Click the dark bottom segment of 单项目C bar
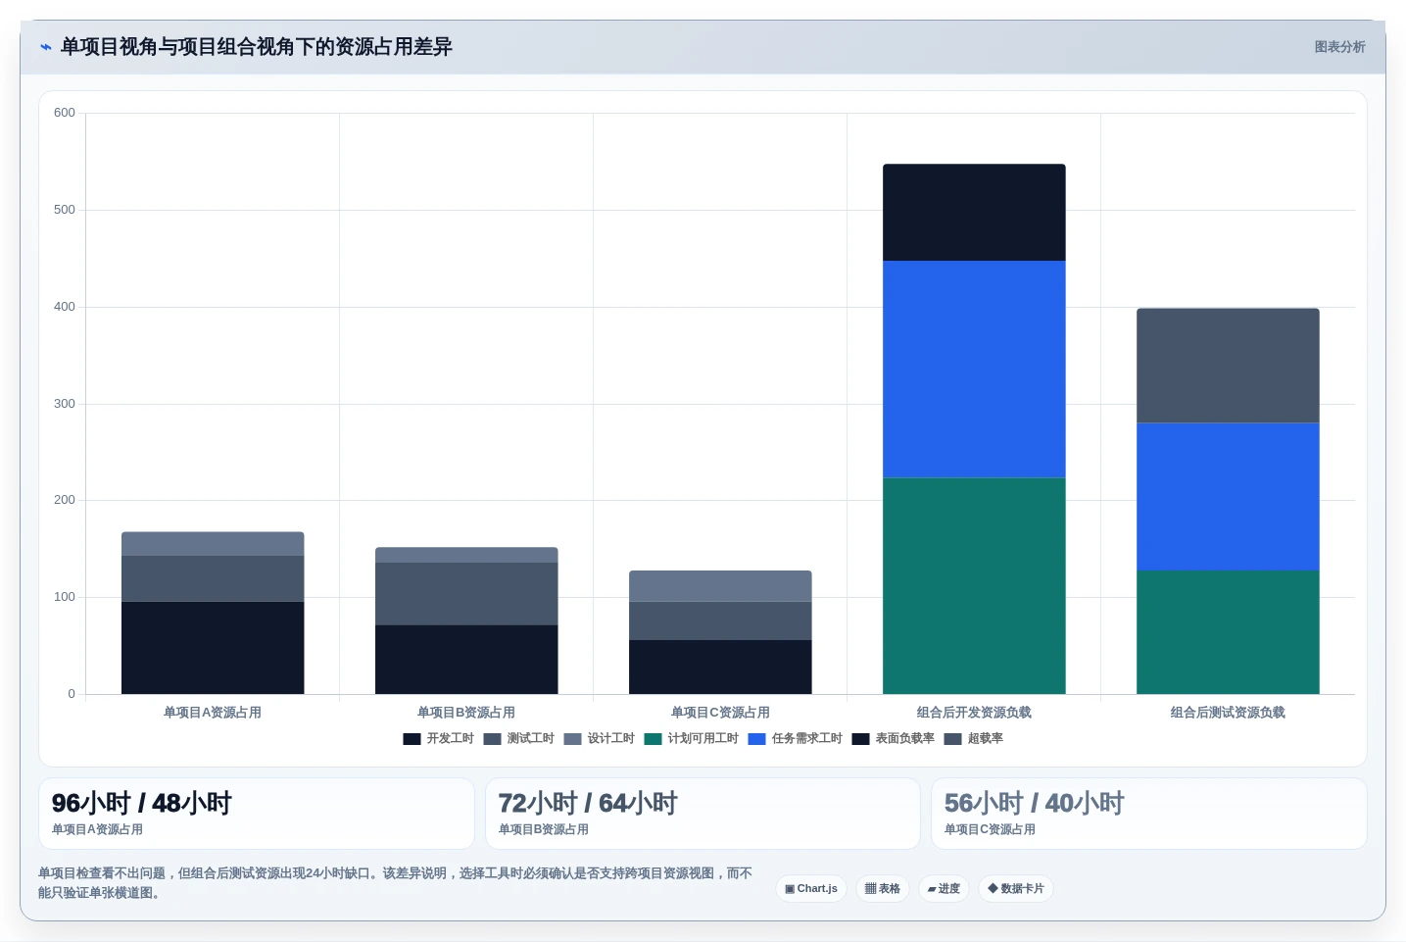Image resolution: width=1406 pixels, height=942 pixels. point(720,668)
